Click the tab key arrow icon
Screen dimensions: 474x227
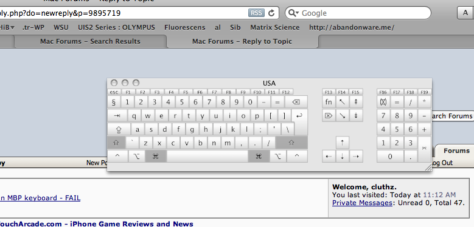(x=117, y=116)
